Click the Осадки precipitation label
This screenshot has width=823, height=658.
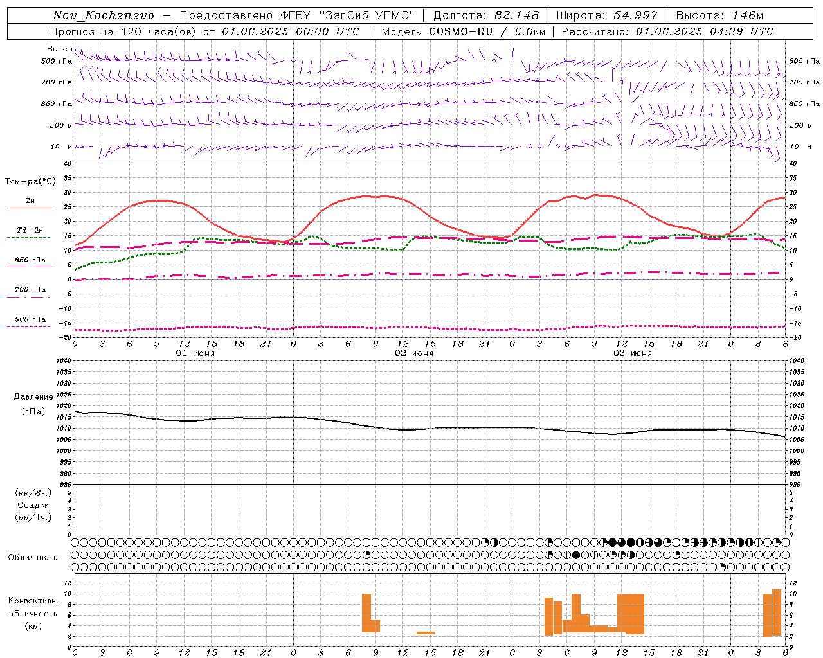[33, 506]
